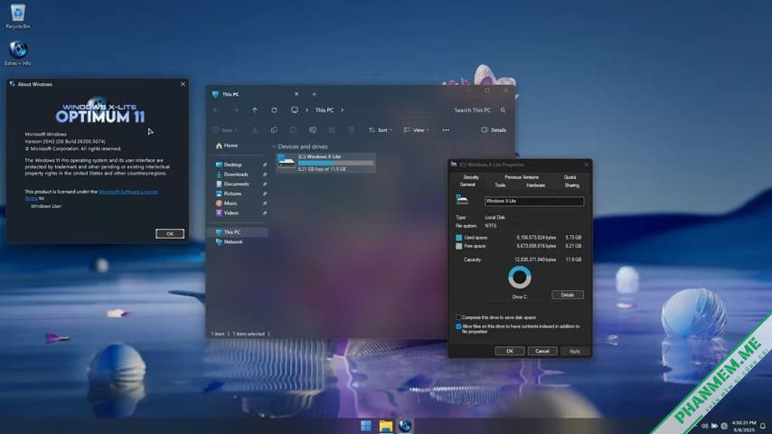
Task: Toggle the Details pane in Explorer toolbar
Action: pos(494,130)
